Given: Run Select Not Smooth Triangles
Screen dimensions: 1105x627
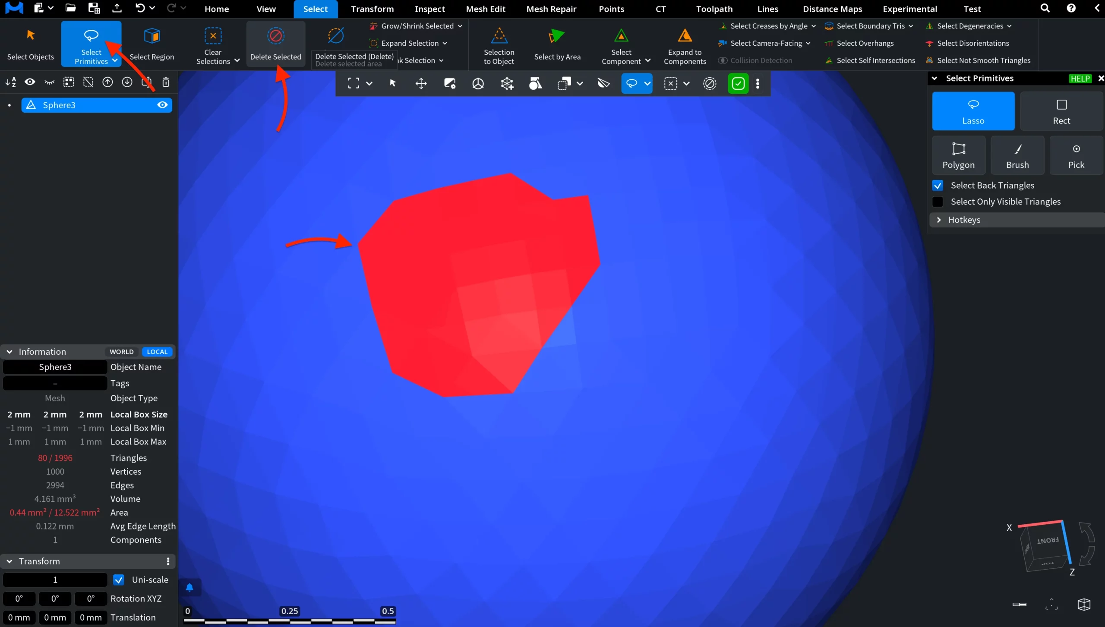Looking at the screenshot, I should coord(978,60).
